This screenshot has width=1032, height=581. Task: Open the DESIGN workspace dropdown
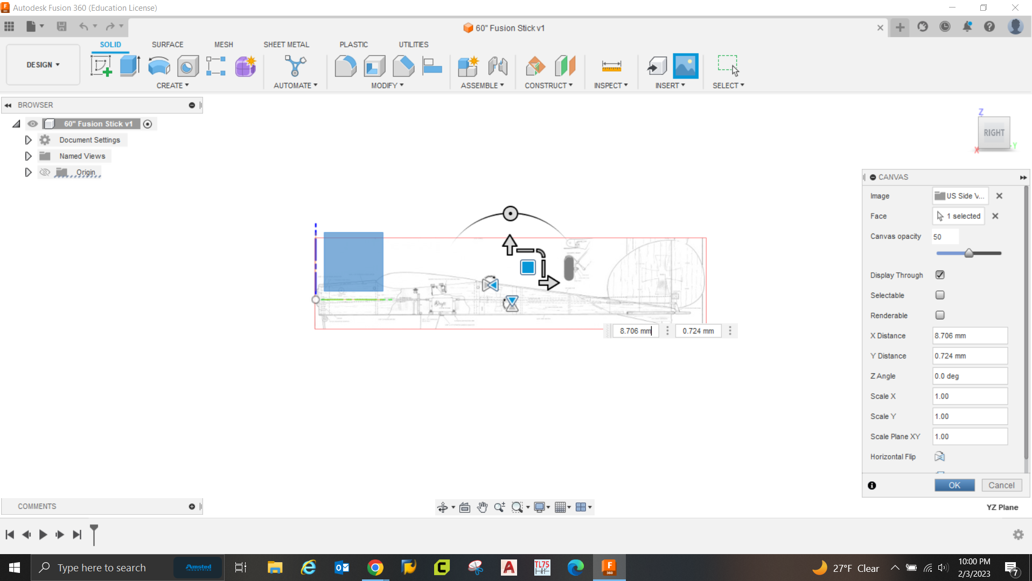[43, 65]
